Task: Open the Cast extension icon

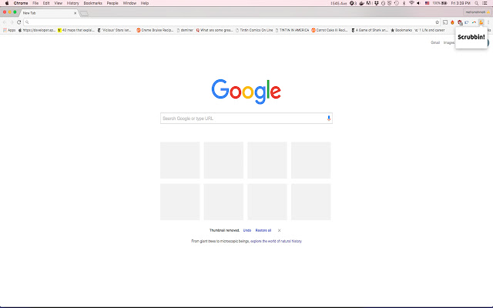Action: [x=445, y=22]
